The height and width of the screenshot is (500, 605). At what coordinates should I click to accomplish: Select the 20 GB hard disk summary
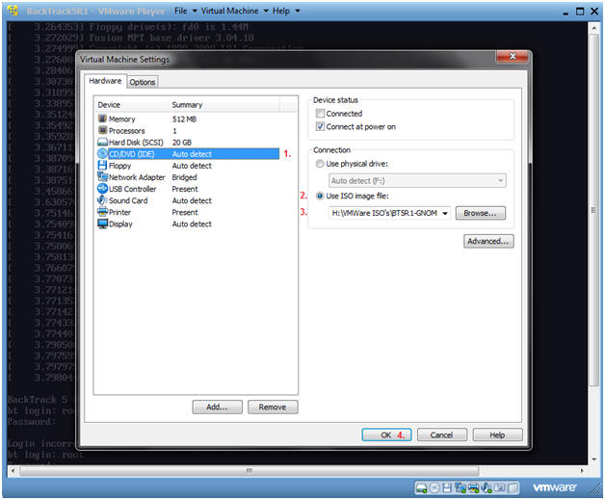click(182, 143)
